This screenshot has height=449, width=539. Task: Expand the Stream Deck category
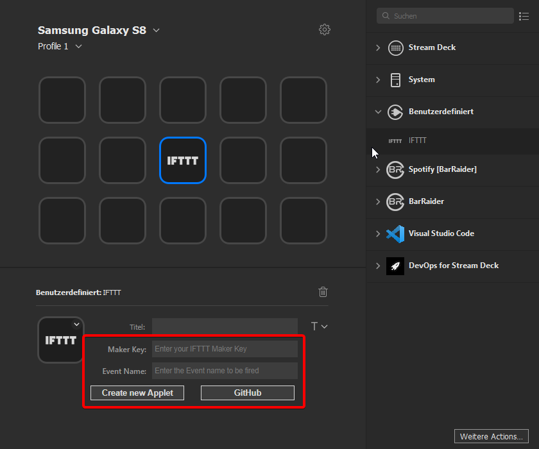pos(378,47)
